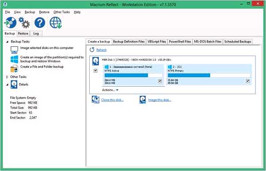Switch to the Restore tab
This screenshot has height=171, width=266.
tap(23, 34)
